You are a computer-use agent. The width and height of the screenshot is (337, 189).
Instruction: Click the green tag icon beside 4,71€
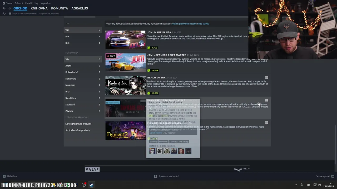[149, 48]
